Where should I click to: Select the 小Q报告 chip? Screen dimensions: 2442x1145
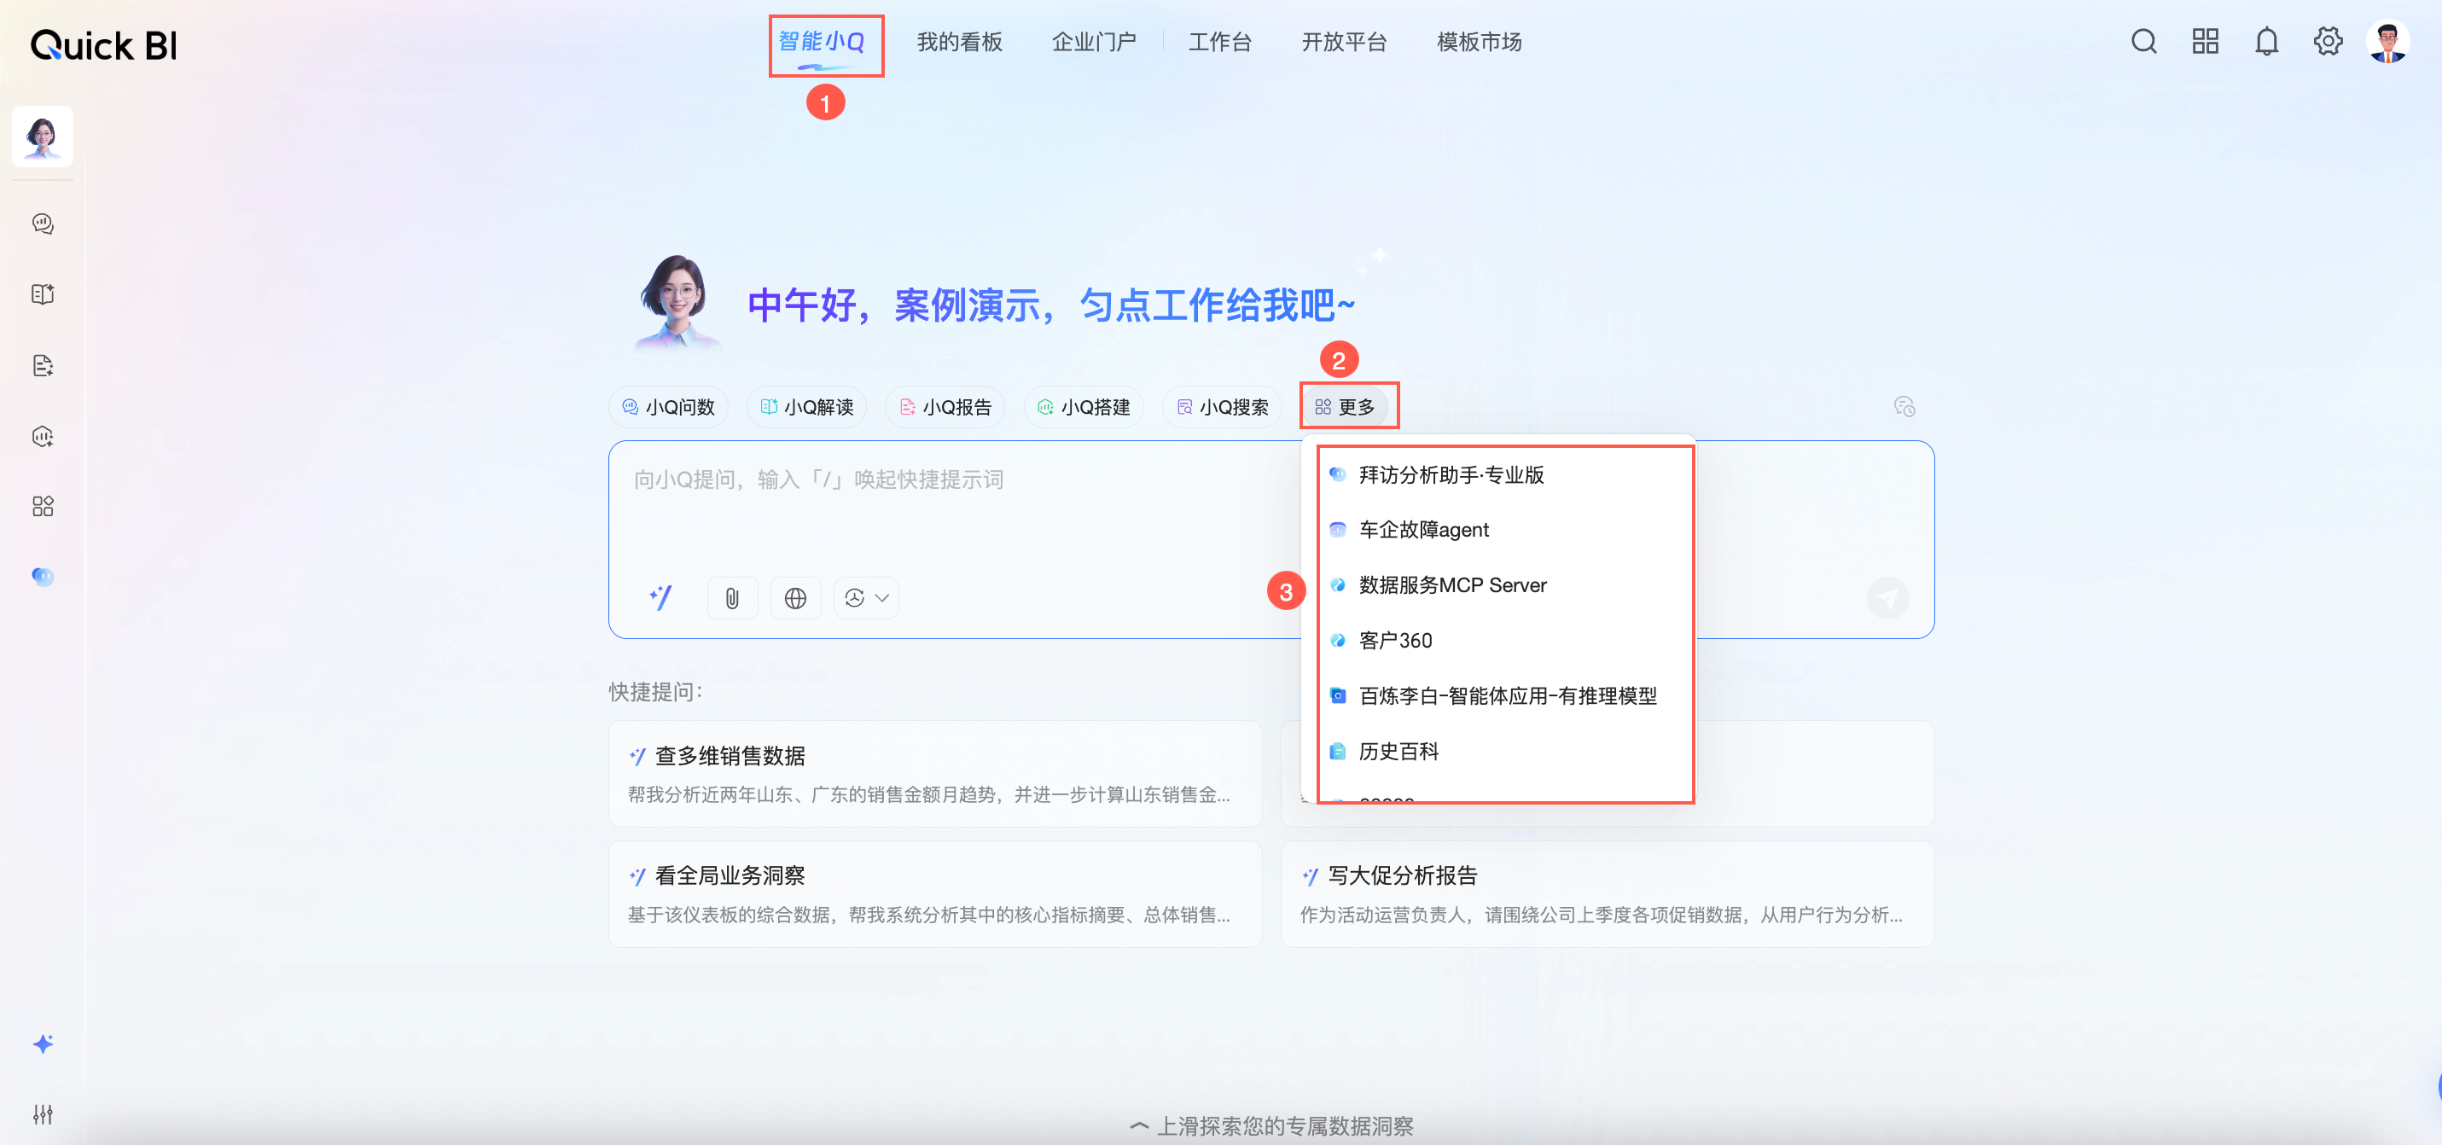[945, 407]
